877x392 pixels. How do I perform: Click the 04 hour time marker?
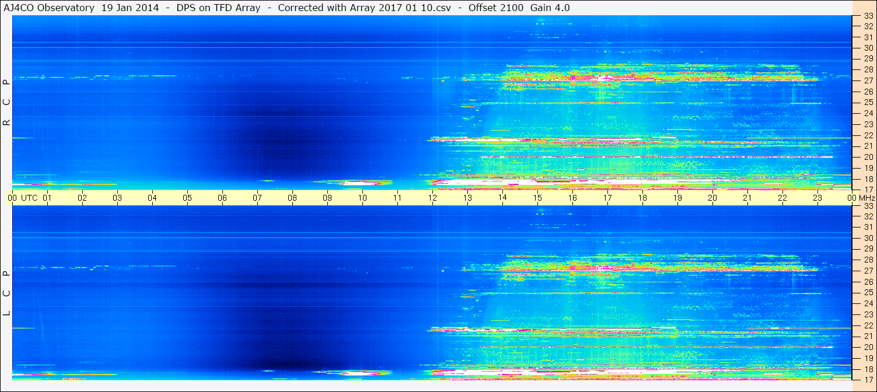[152, 198]
